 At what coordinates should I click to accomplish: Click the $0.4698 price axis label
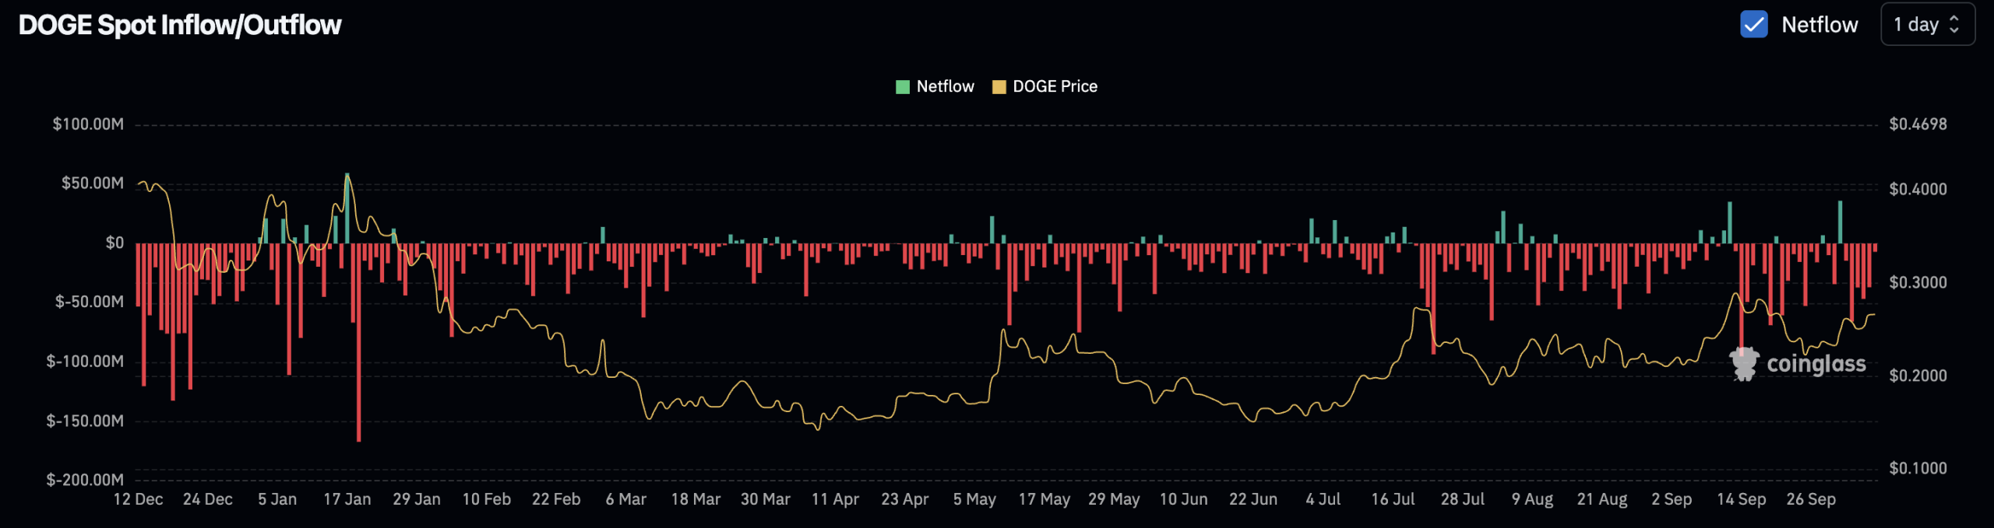1918,124
